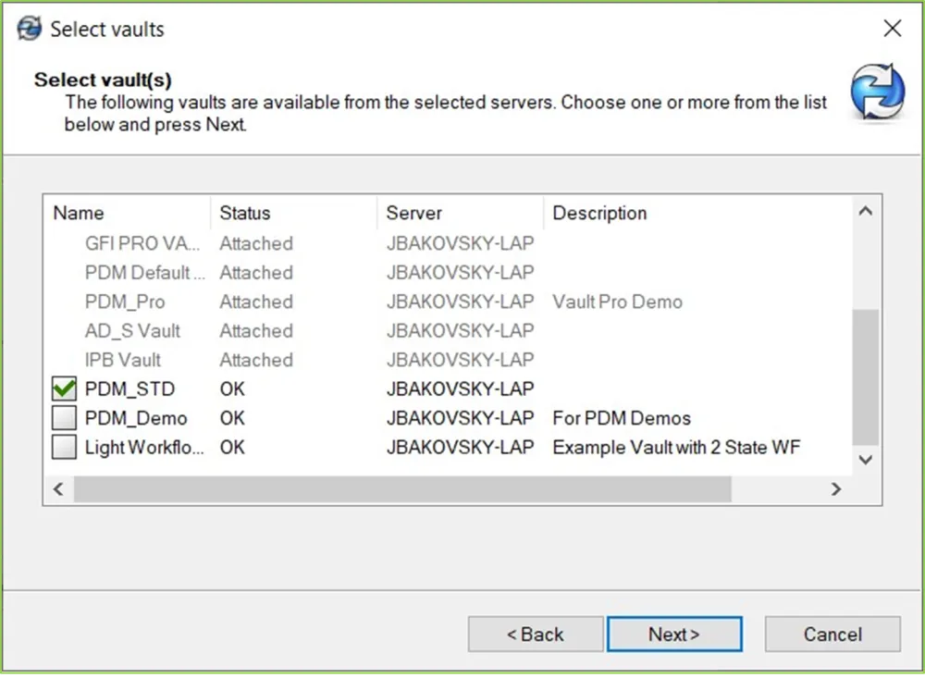The height and width of the screenshot is (678, 925).
Task: Sort vaults by Name column header
Action: point(79,214)
